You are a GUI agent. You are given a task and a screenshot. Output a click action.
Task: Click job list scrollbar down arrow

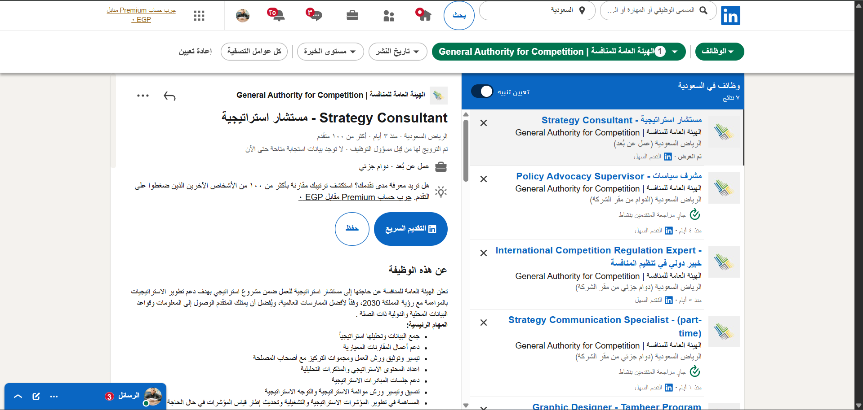(x=466, y=406)
